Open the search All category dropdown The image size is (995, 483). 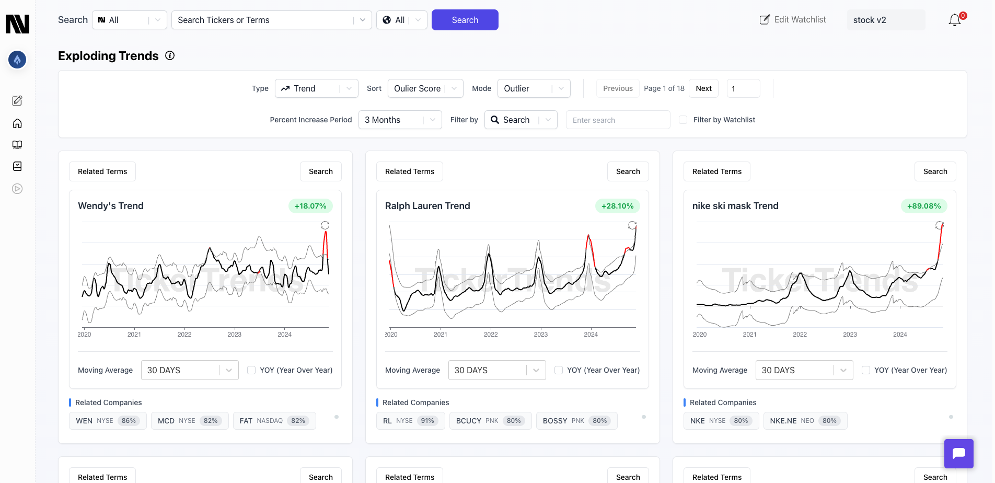point(130,20)
